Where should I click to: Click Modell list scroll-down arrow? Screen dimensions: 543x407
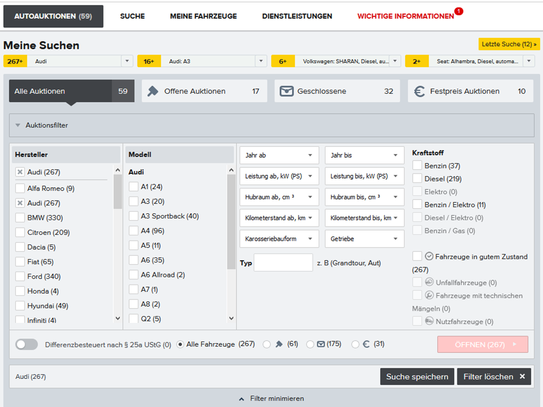(231, 318)
